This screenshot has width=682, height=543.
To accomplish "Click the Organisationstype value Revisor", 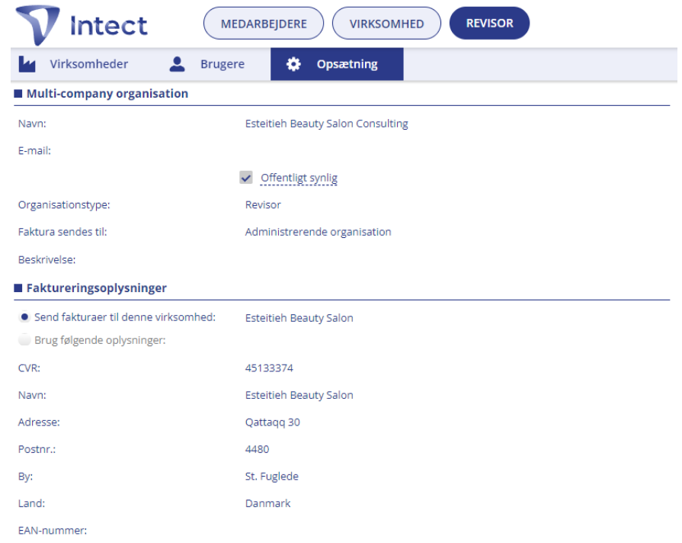I will coord(263,204).
